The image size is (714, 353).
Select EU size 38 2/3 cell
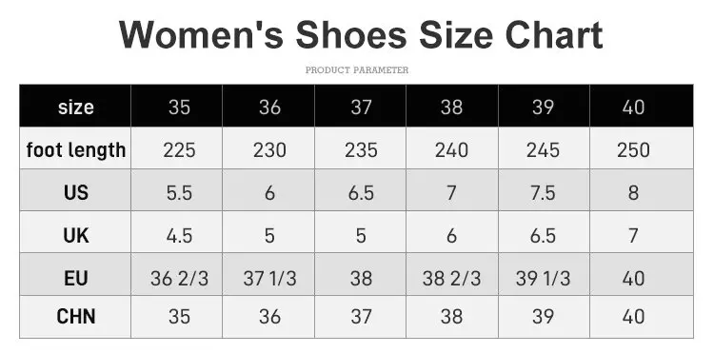452,274
